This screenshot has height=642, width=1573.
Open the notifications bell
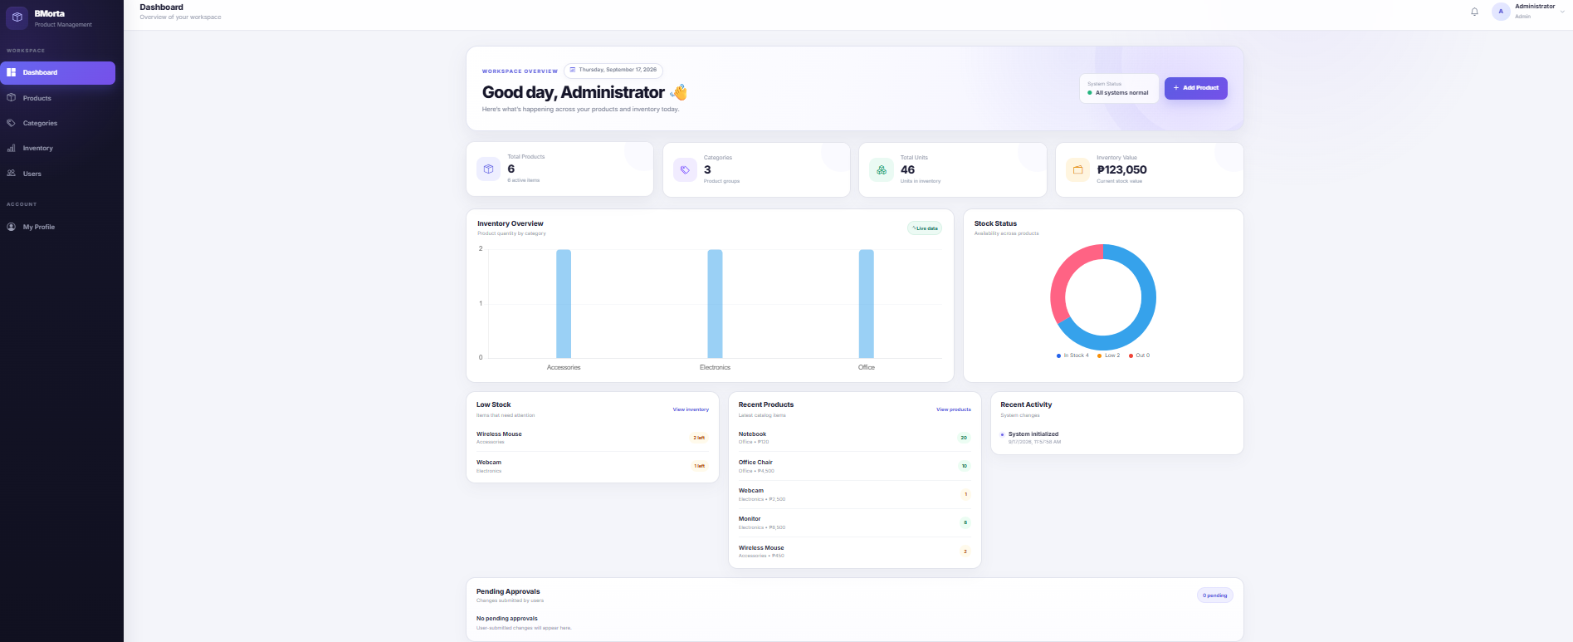[x=1474, y=12]
